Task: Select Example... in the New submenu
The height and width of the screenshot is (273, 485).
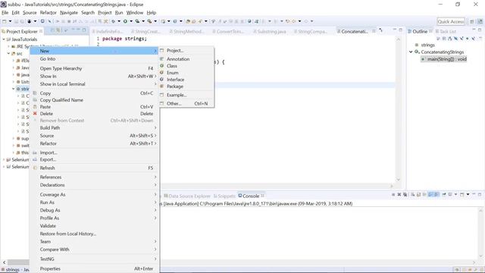Action: click(x=186, y=95)
